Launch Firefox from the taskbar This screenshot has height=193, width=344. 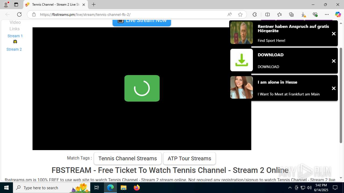pos(137,188)
